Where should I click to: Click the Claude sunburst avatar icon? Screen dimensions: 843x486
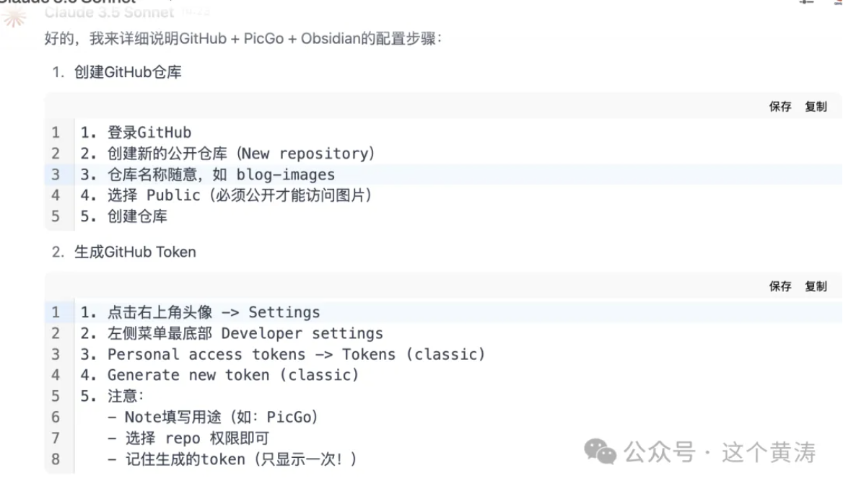[x=13, y=16]
